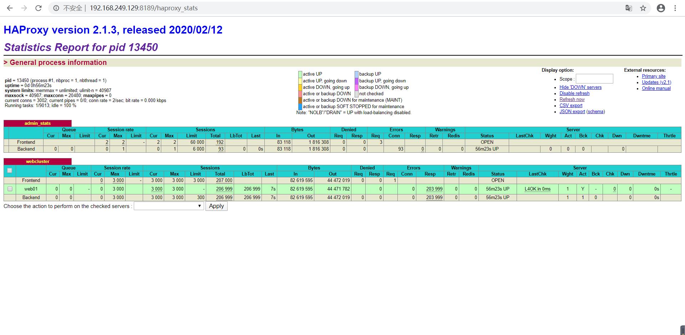
Task: Click the admin_stats Backend row label
Action: 26,149
